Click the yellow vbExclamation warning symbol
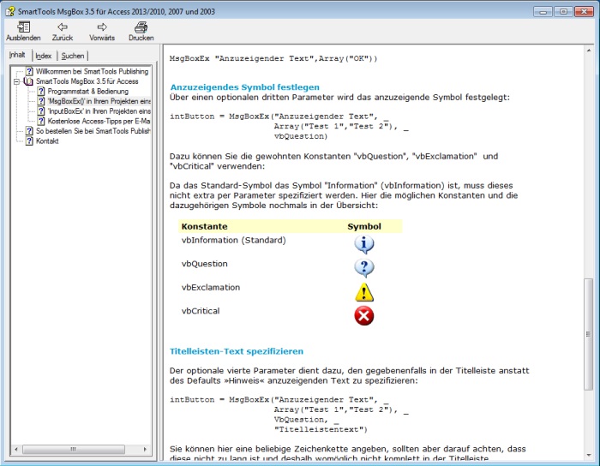The width and height of the screenshot is (600, 466). pos(364,292)
